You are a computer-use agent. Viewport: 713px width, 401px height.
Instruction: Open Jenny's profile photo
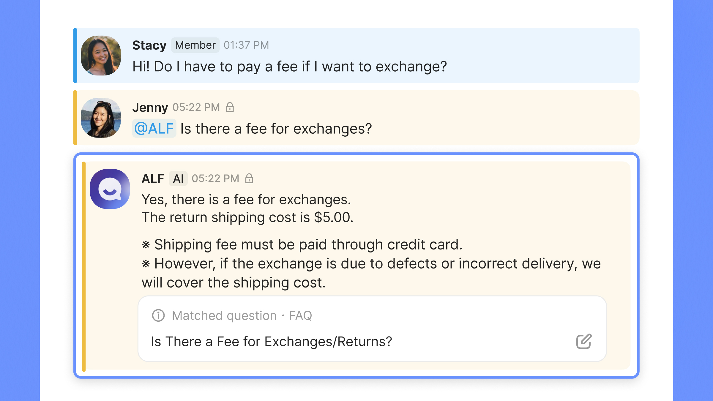(x=101, y=118)
